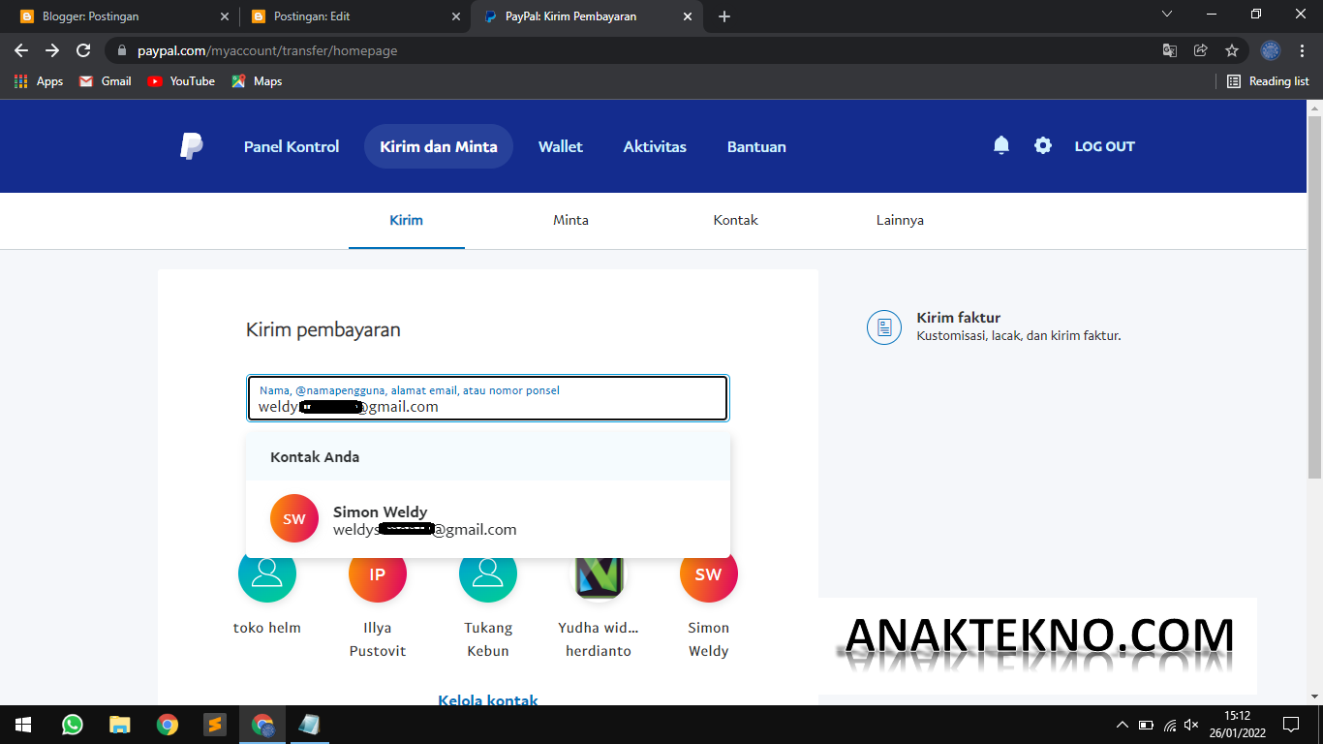Image resolution: width=1323 pixels, height=744 pixels.
Task: Open Wallet in PayPal navigation
Action: pos(561,146)
